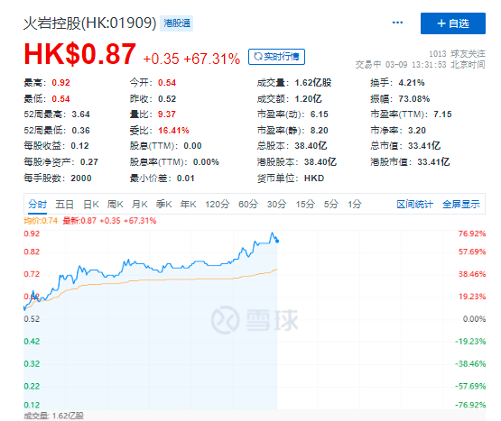
Task: Click the 股息率(TTM) value 0.00%
Action: [206, 162]
